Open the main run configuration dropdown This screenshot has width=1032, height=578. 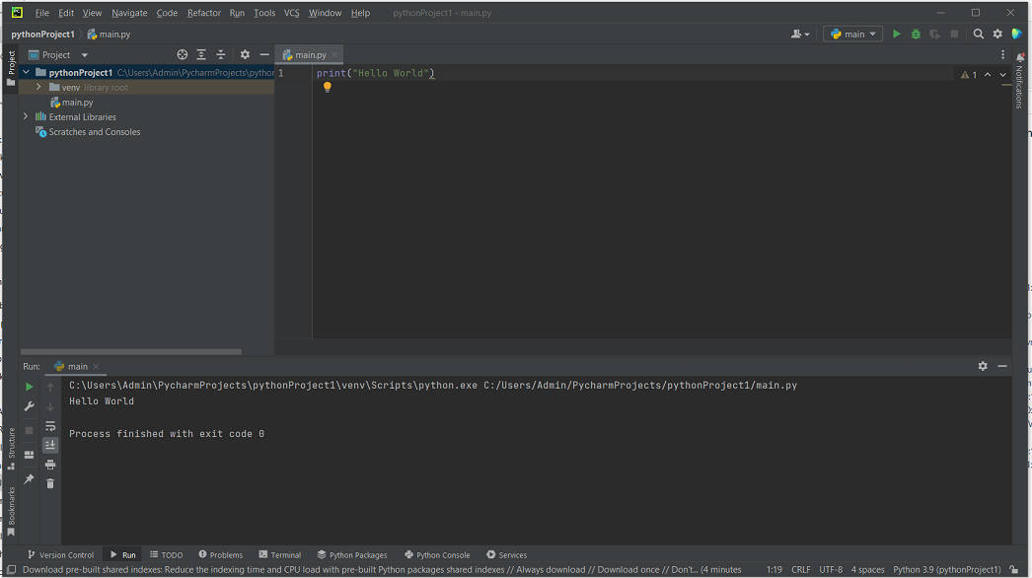(853, 34)
